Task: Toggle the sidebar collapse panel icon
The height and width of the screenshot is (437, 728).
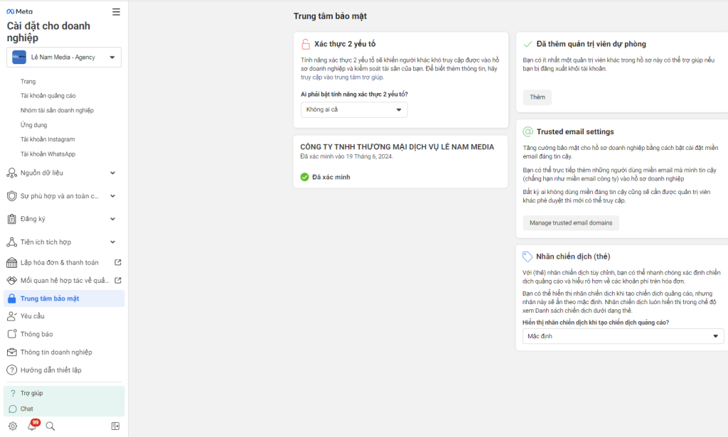Action: pos(116,426)
